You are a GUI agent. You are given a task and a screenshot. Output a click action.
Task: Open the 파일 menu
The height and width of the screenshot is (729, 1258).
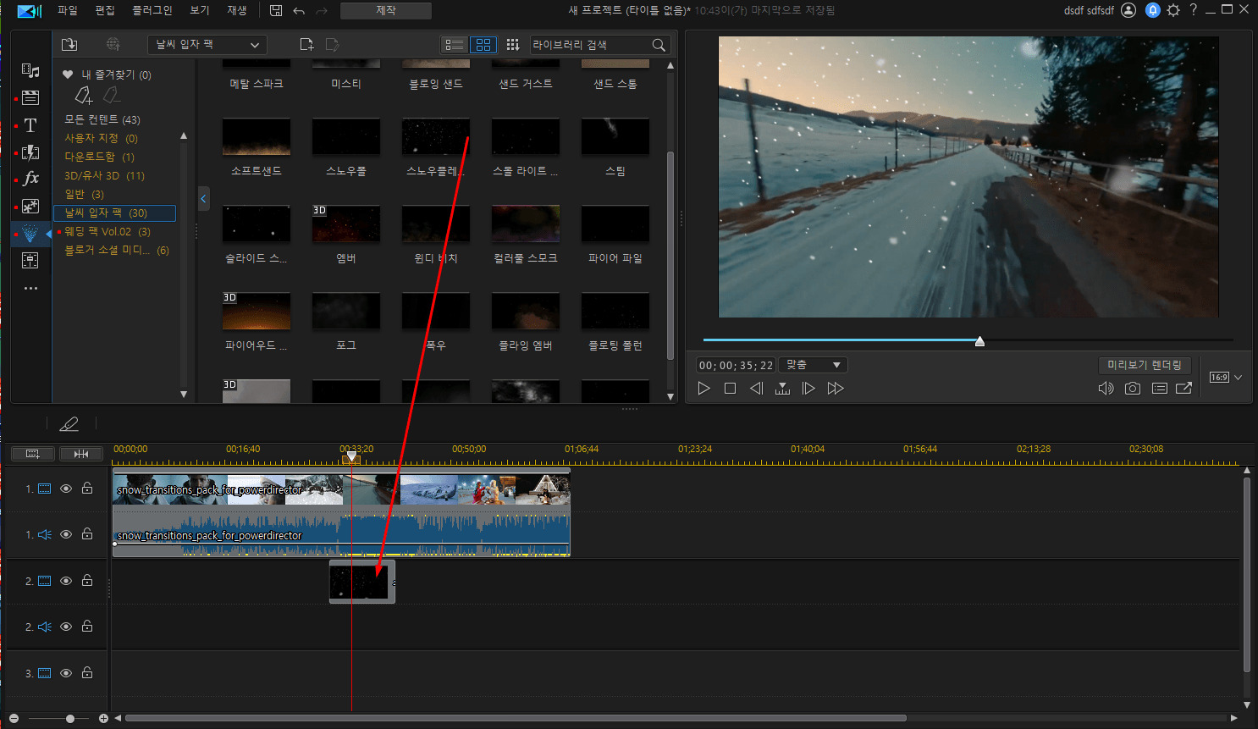tap(67, 10)
